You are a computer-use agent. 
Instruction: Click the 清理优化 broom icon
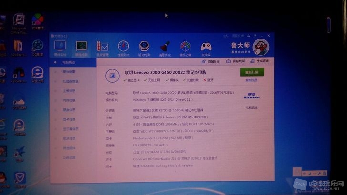pyautogui.click(x=164, y=46)
